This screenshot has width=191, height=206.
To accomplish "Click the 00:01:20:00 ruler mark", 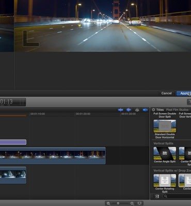I will (x=83, y=114).
